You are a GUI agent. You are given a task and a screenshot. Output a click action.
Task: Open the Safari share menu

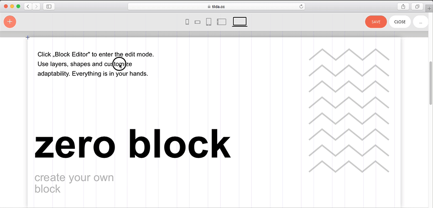point(403,6)
